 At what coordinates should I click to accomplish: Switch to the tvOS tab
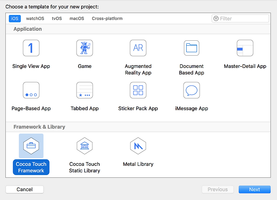[57, 18]
